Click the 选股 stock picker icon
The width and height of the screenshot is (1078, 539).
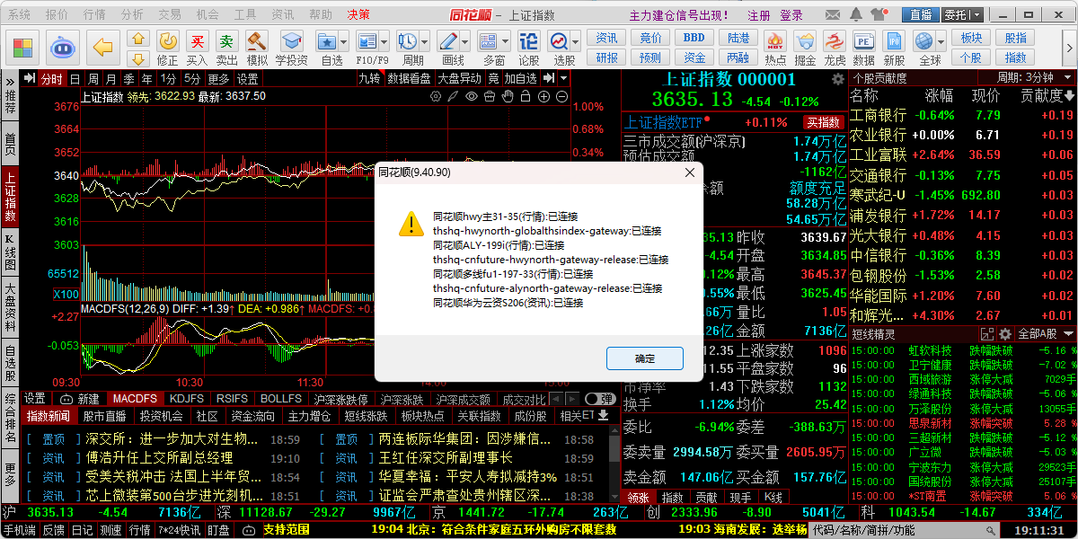coord(560,41)
